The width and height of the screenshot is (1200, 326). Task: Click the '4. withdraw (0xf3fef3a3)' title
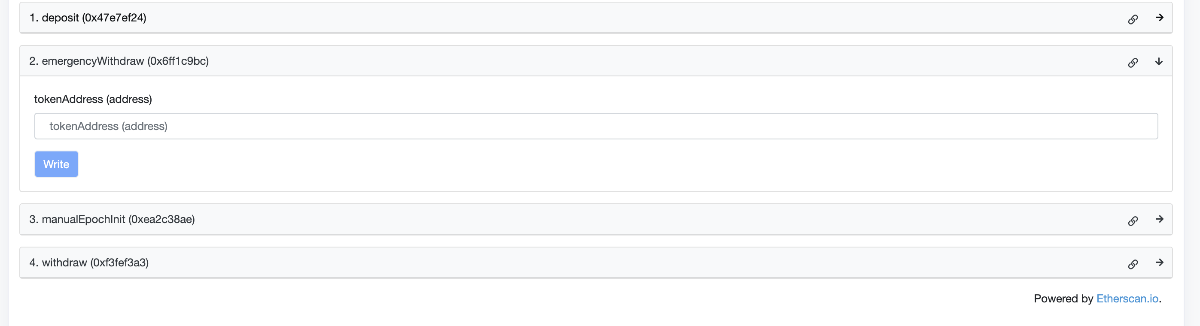[x=89, y=262]
